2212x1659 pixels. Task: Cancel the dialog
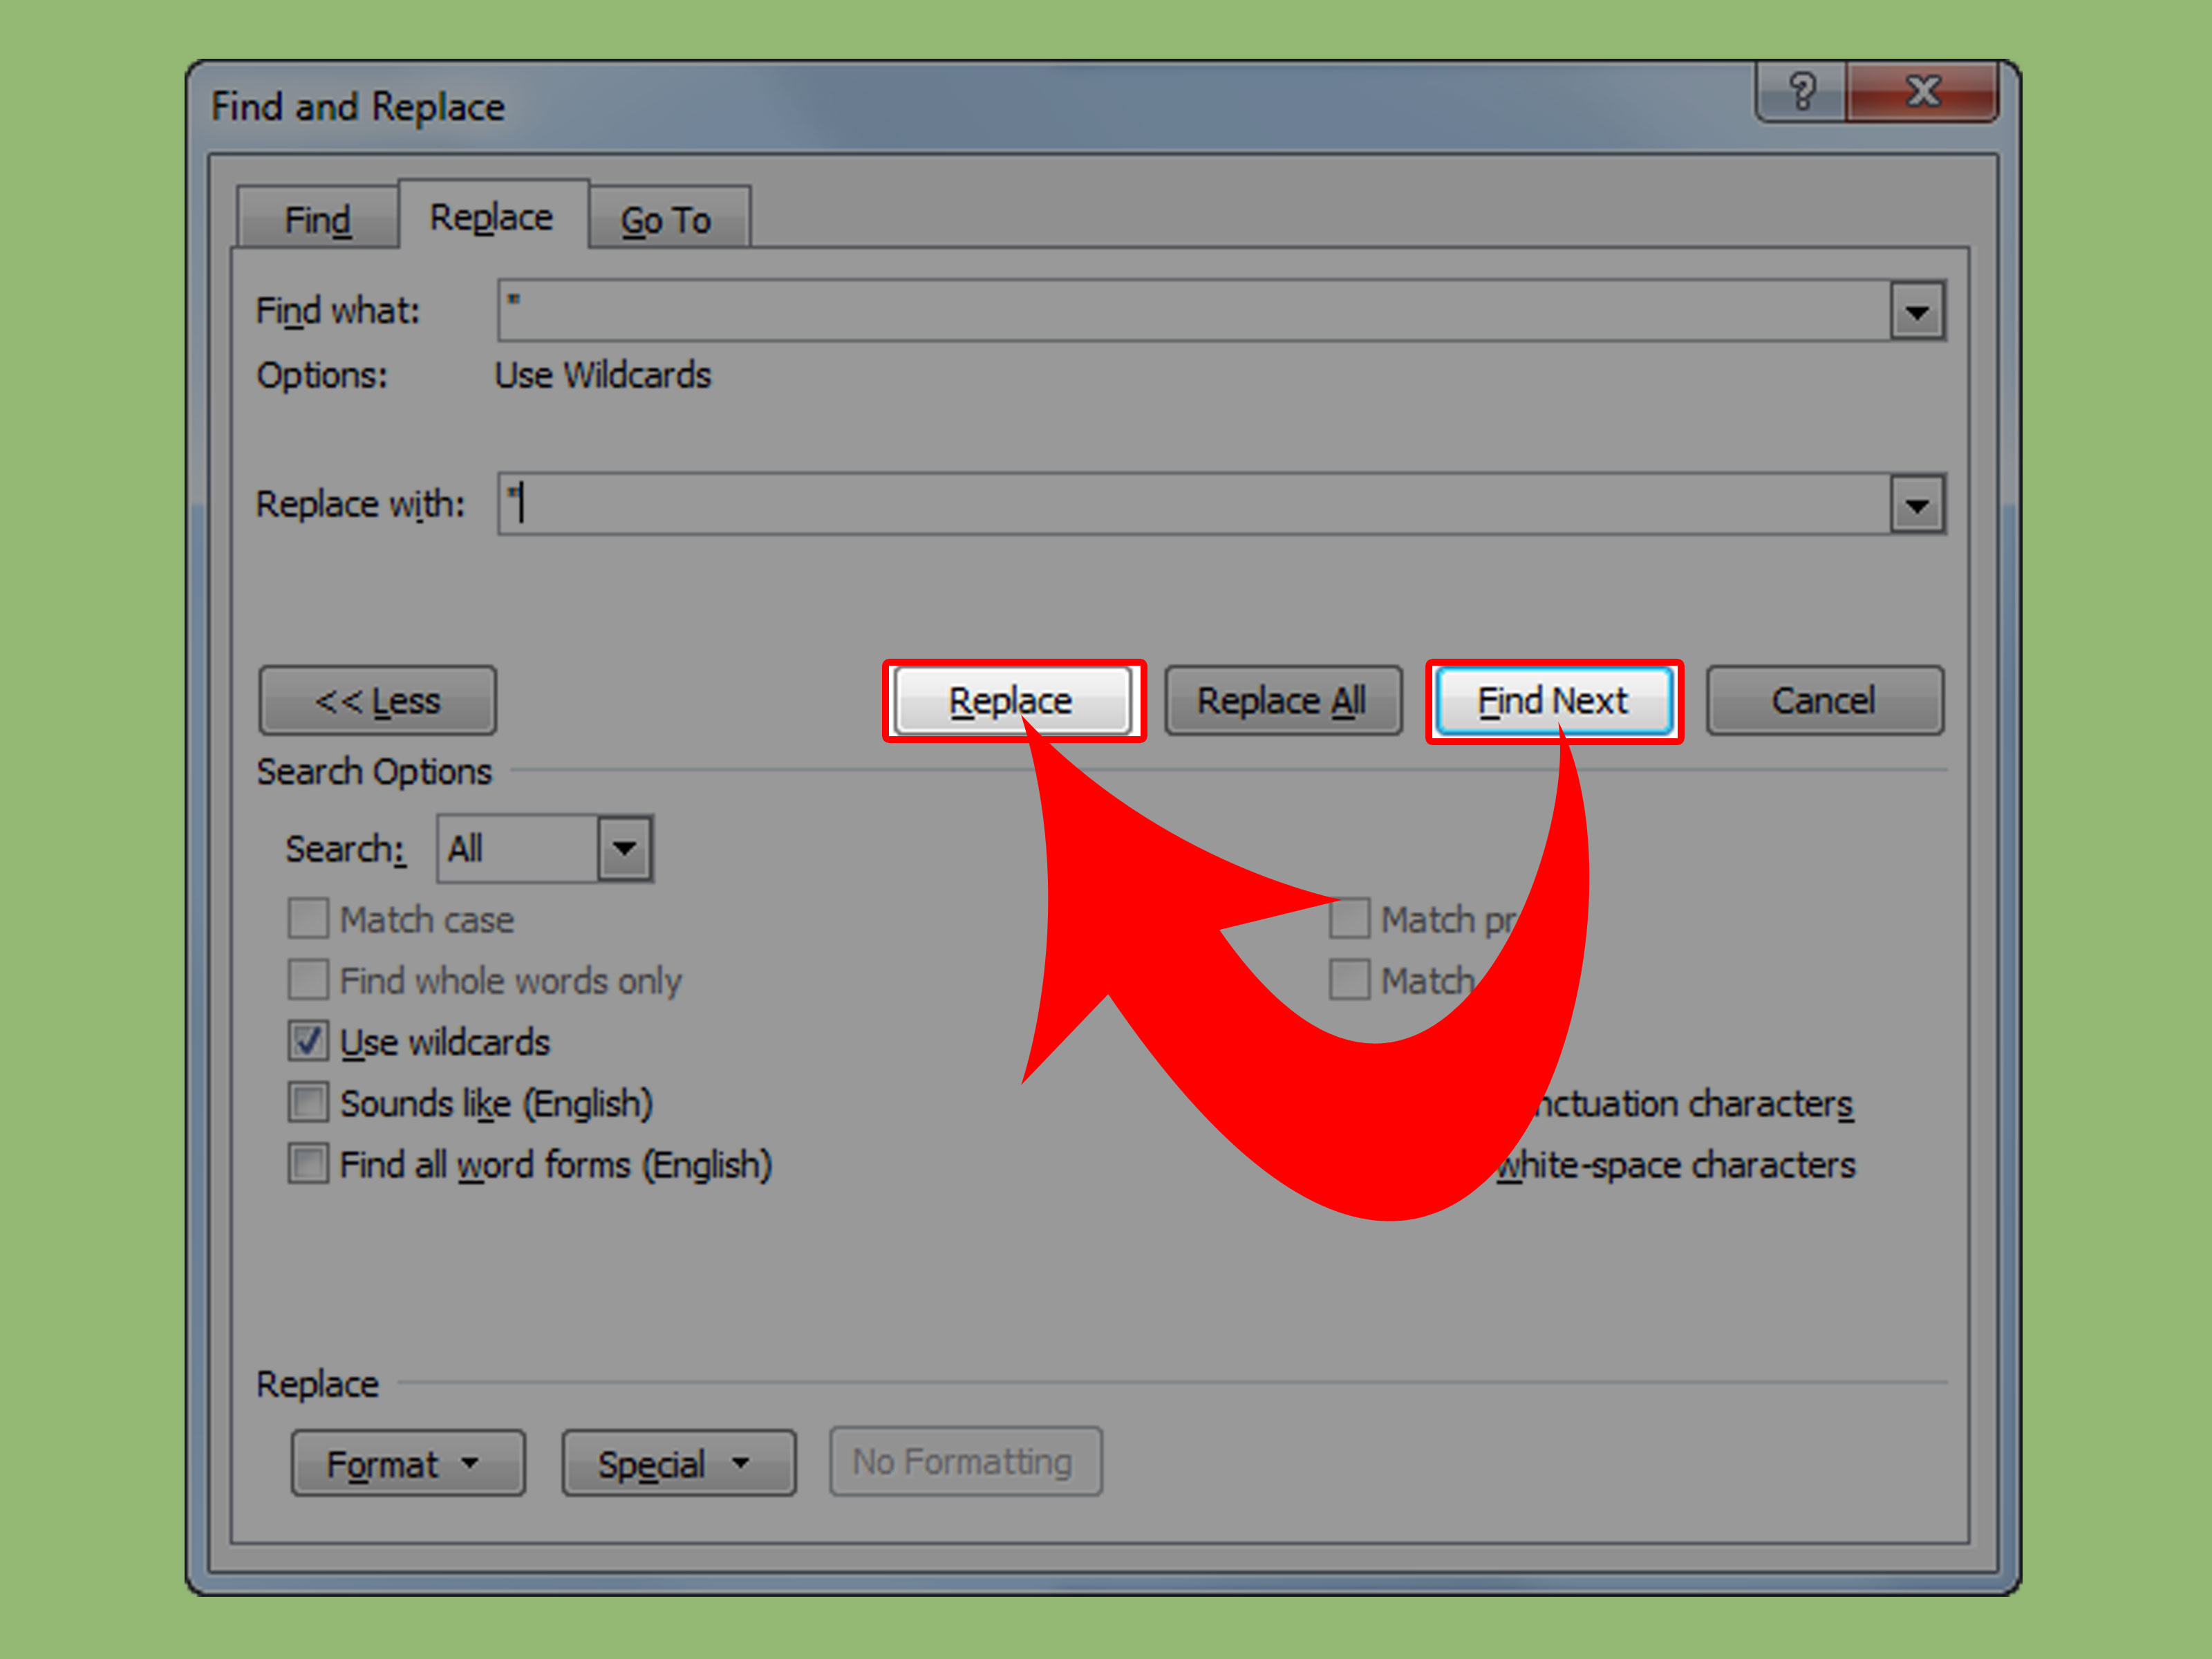pyautogui.click(x=1824, y=701)
